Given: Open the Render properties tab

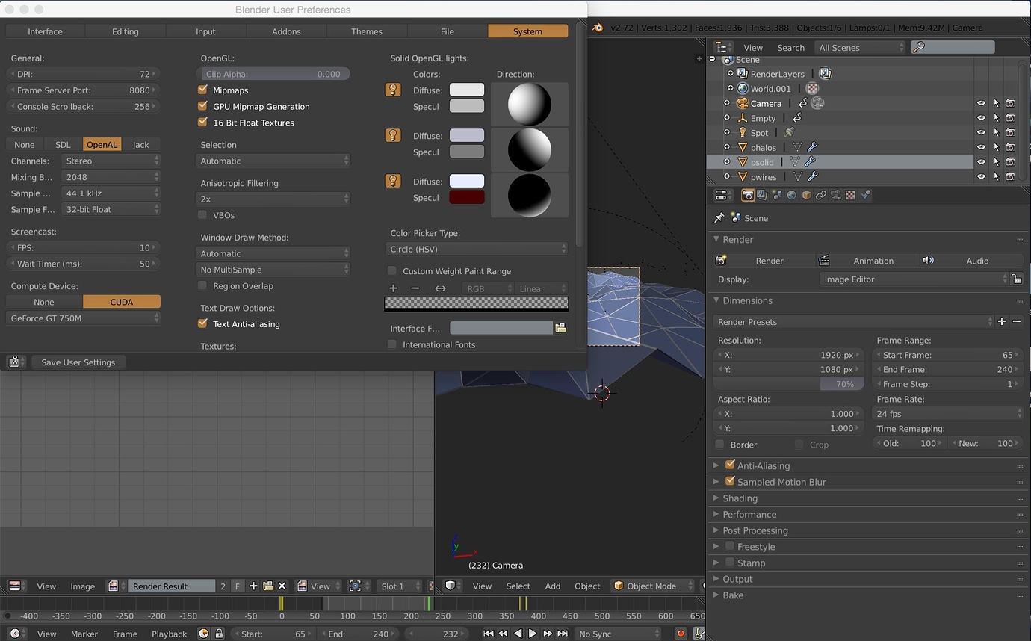Looking at the screenshot, I should pos(747,196).
